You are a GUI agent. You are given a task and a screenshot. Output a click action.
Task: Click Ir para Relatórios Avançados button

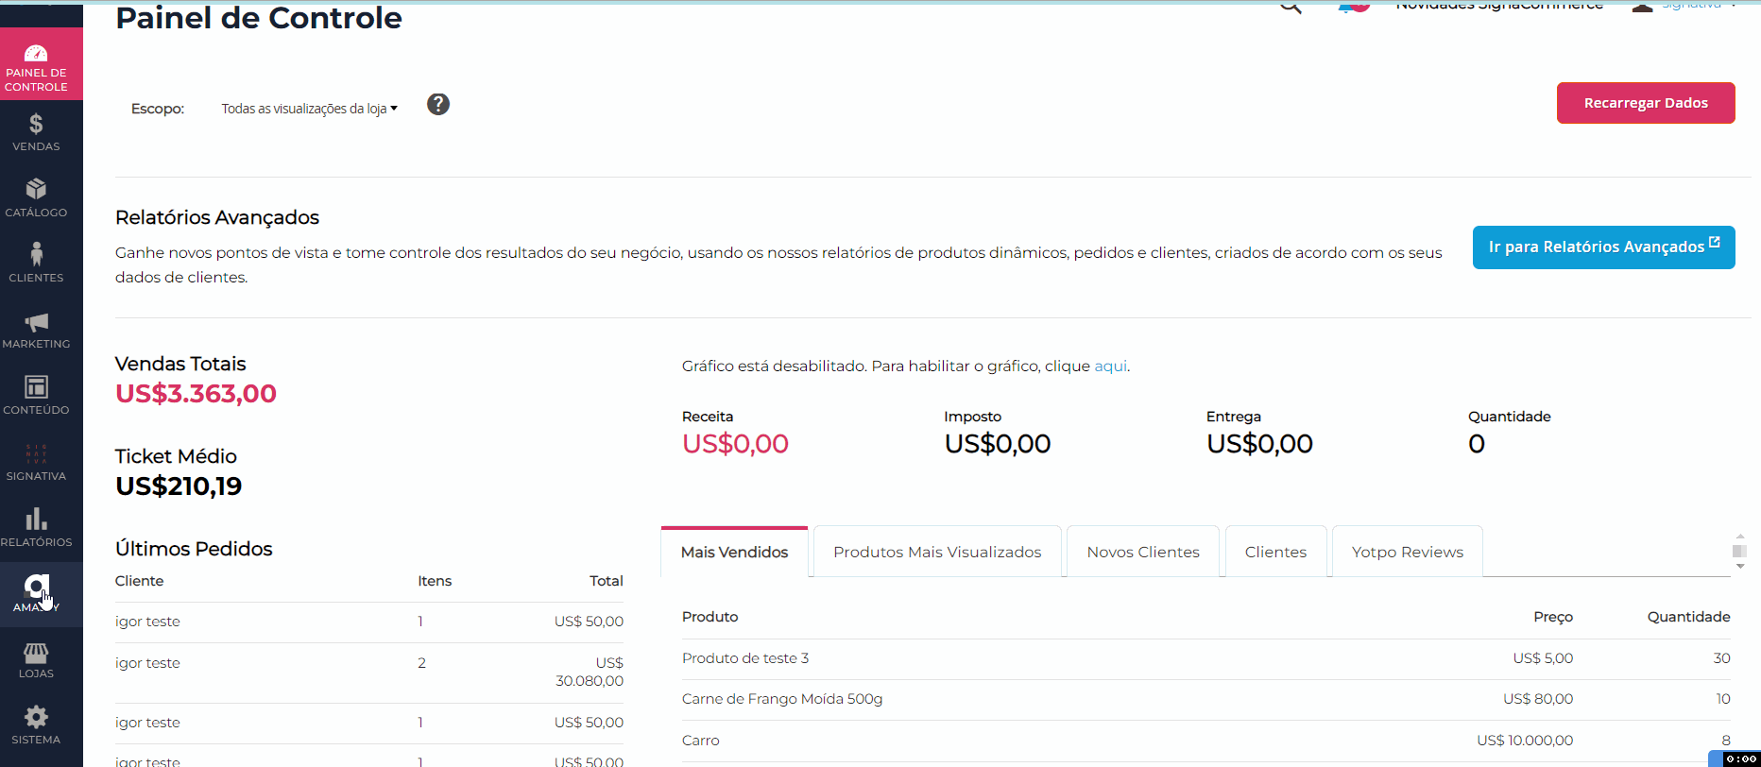(x=1603, y=247)
